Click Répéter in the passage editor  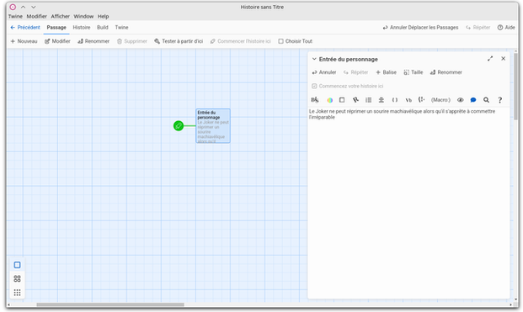(x=355, y=72)
